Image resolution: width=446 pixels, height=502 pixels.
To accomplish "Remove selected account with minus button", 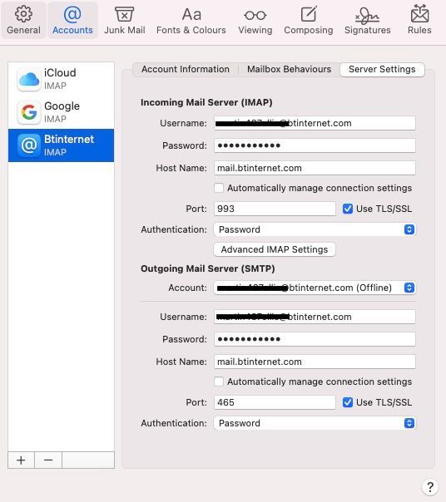I will pyautogui.click(x=48, y=460).
